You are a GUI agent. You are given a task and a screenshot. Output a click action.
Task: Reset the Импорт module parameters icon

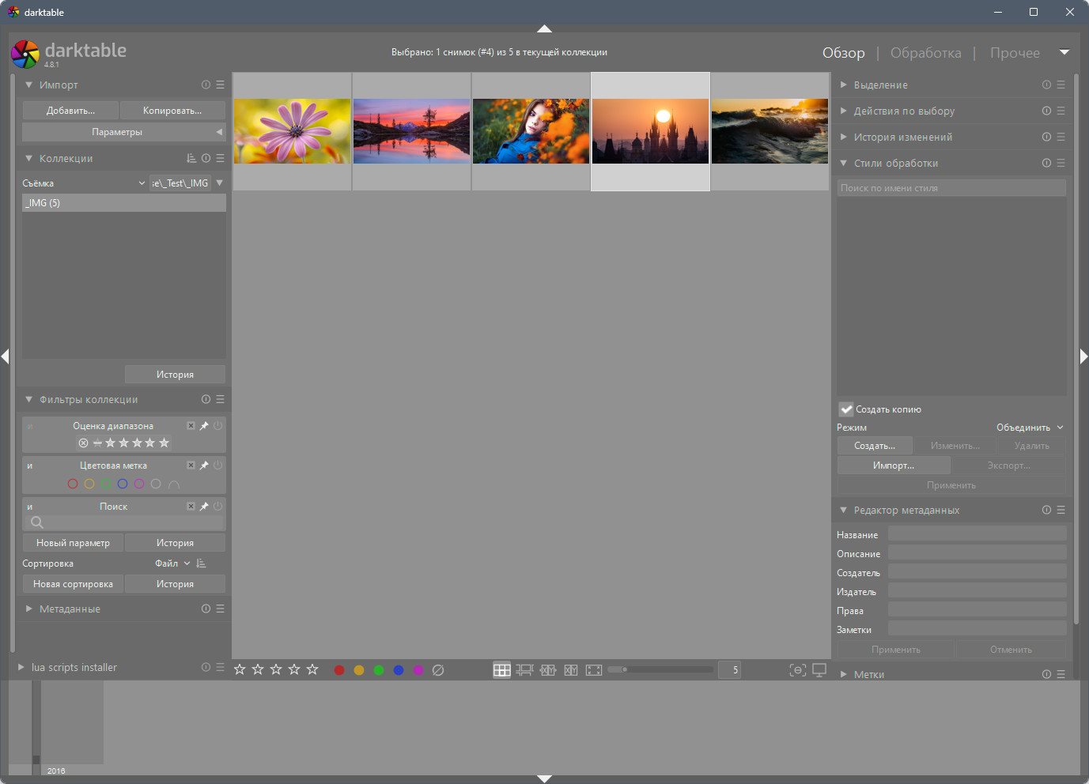[206, 85]
